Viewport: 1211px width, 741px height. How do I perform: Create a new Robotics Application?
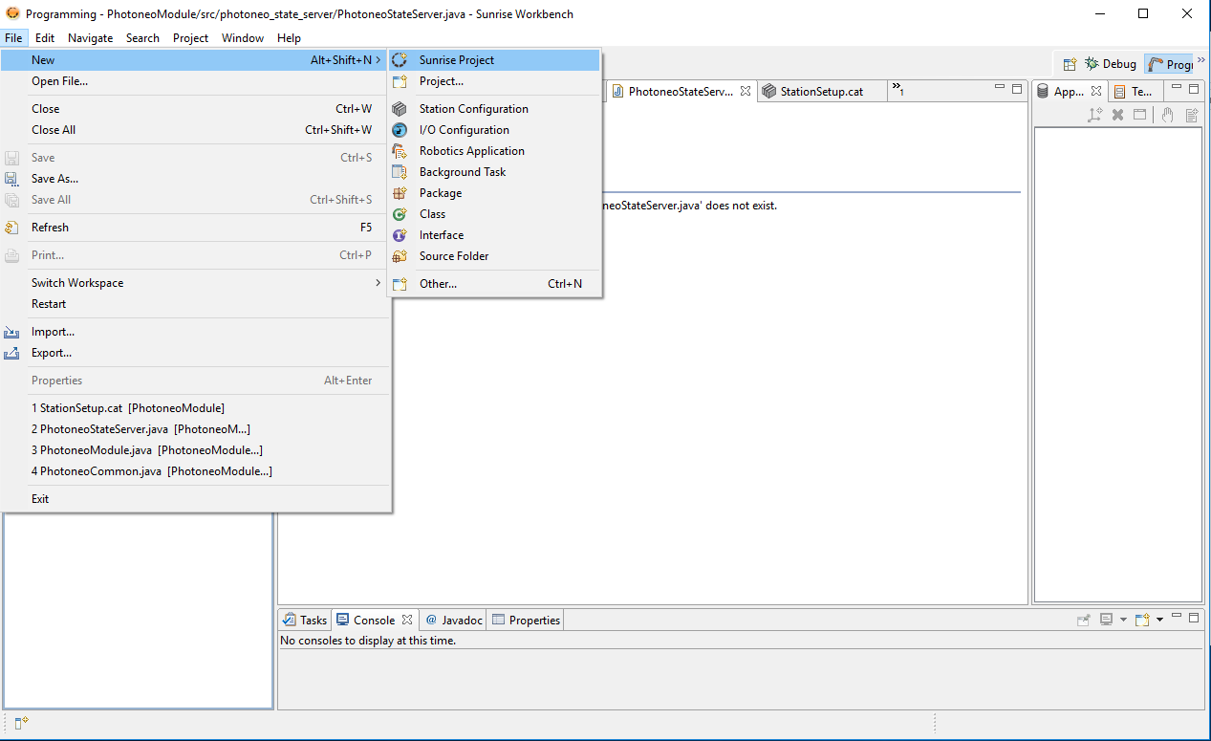(494, 151)
